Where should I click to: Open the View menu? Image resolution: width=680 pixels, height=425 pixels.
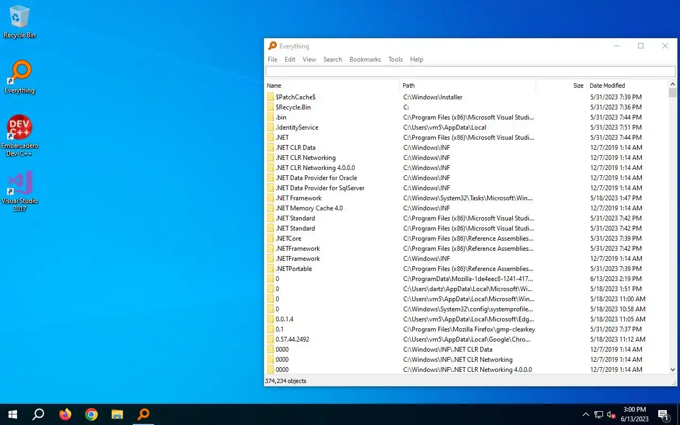[x=309, y=59]
